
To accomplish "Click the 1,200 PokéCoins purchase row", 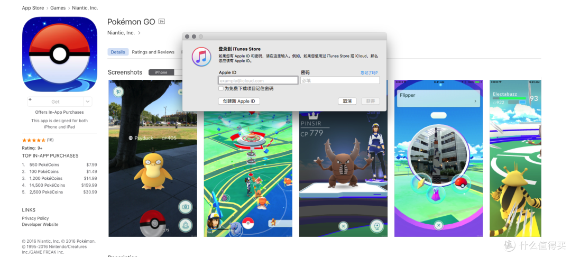I will point(59,178).
